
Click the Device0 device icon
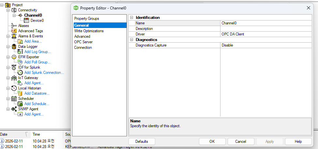26,20
